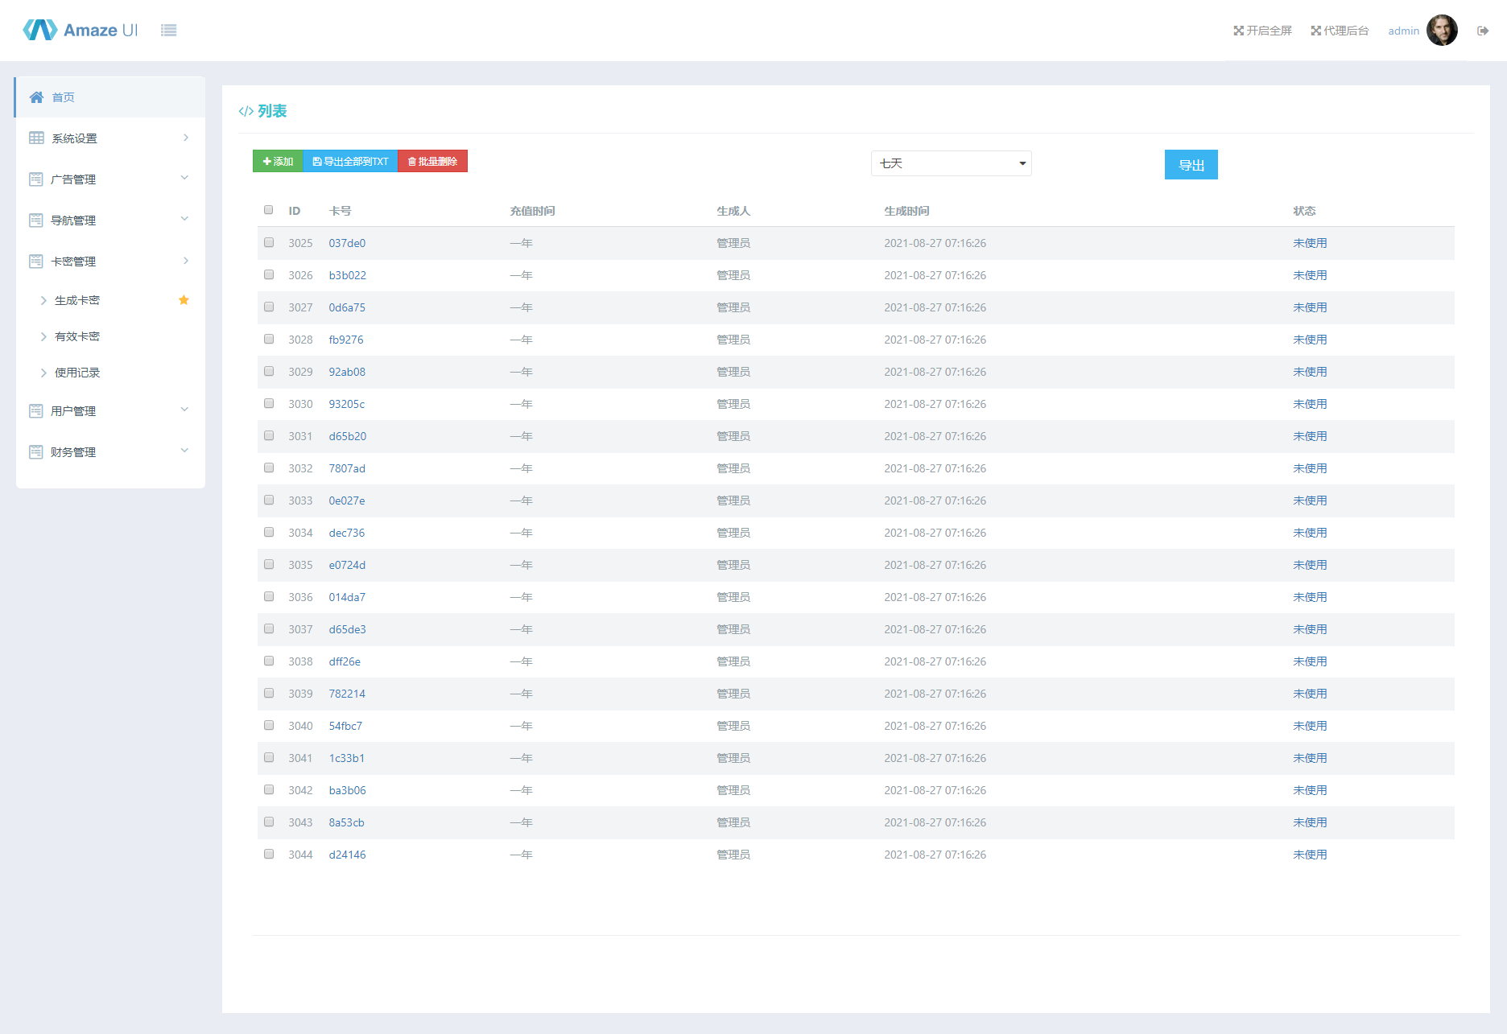Toggle the select-all checkbox in table header
Image resolution: width=1507 pixels, height=1034 pixels.
[x=269, y=210]
